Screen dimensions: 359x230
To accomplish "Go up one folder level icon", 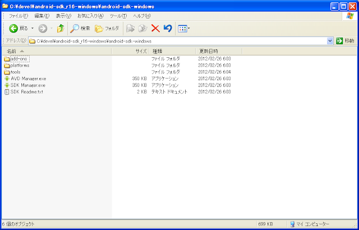I will click(61, 29).
